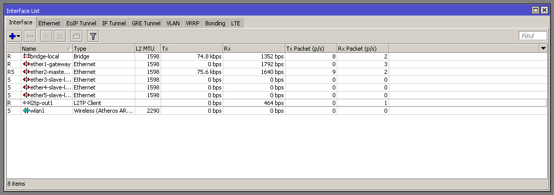Switch to the Interface tab
Screen dimensions: 554x195
21,22
